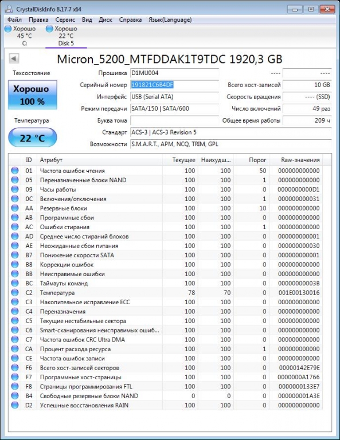This screenshot has width=340, height=440.
Task: Click the status circle for attribute 01
Action: point(15,171)
